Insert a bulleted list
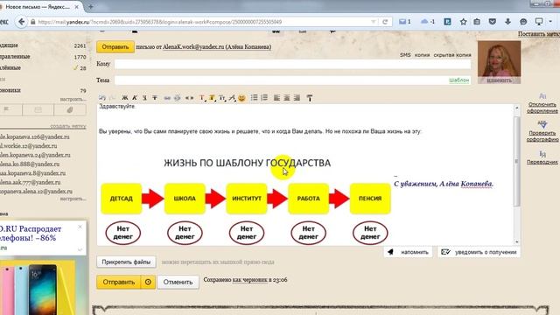This screenshot has height=315, width=560. [254, 97]
